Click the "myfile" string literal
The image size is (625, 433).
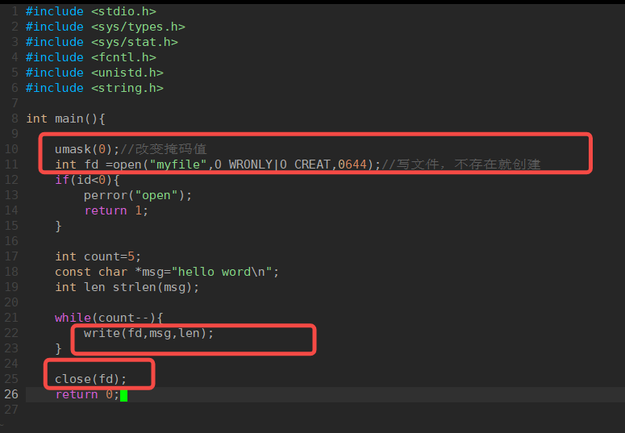178,164
